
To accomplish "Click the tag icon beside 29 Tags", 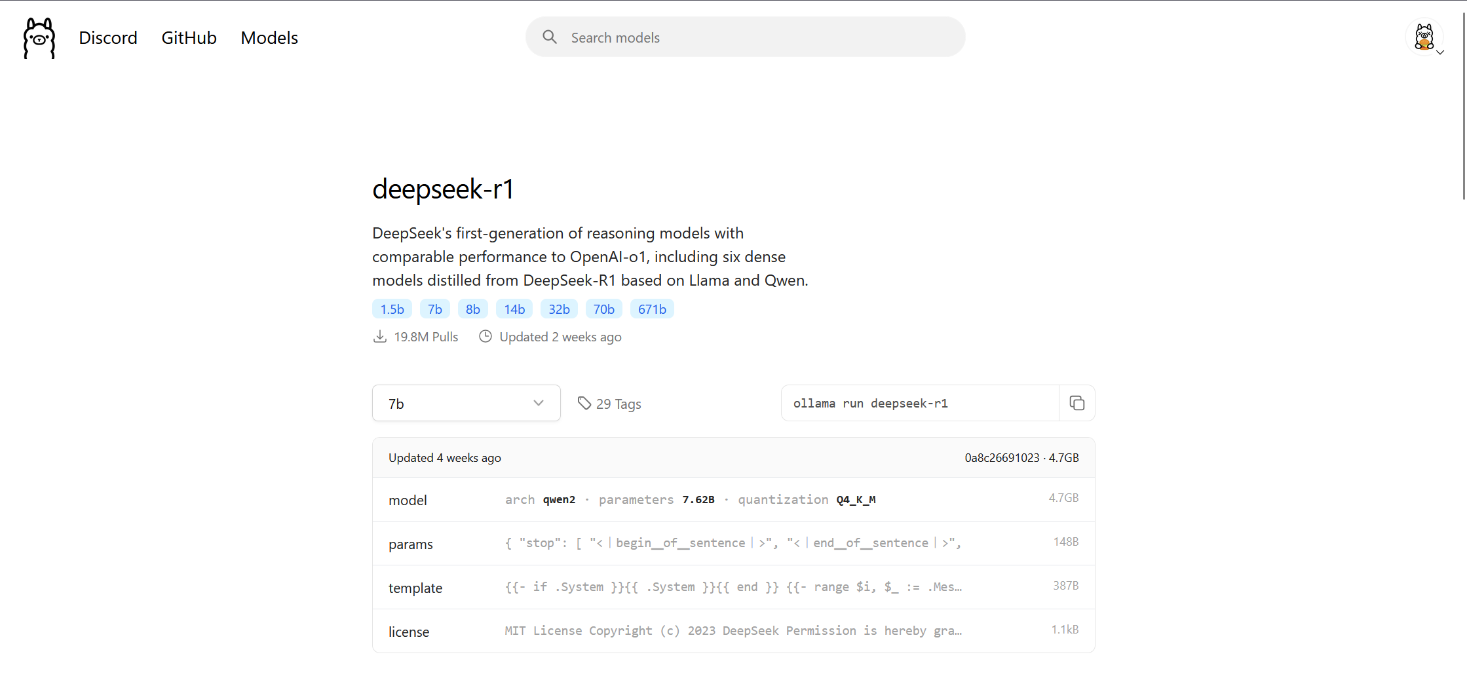I will [584, 403].
